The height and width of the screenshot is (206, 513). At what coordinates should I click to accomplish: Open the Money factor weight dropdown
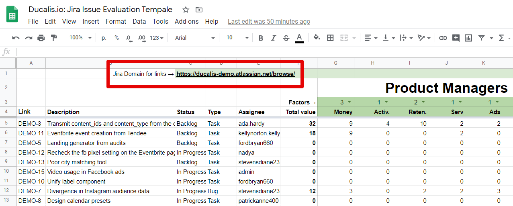(349, 102)
